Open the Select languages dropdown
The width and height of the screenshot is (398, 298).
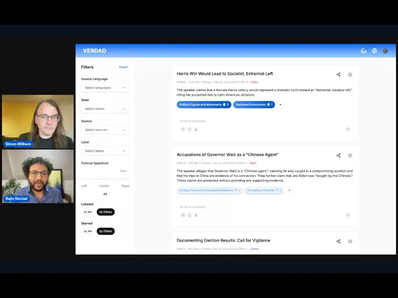[x=105, y=88]
